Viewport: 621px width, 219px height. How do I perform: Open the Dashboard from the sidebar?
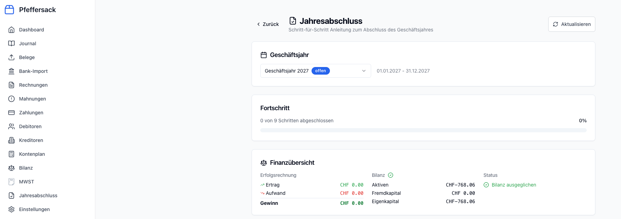31,30
